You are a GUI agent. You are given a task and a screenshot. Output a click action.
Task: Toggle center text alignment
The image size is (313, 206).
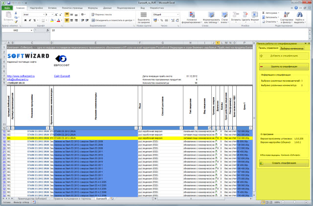pos(71,20)
